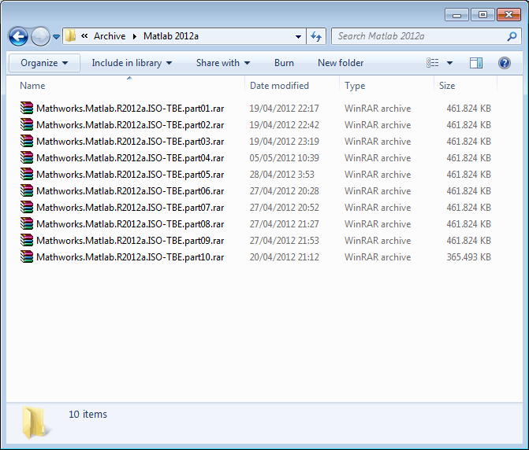Image resolution: width=529 pixels, height=450 pixels.
Task: Expand the hidden path chevron in address bar
Action: (x=84, y=35)
